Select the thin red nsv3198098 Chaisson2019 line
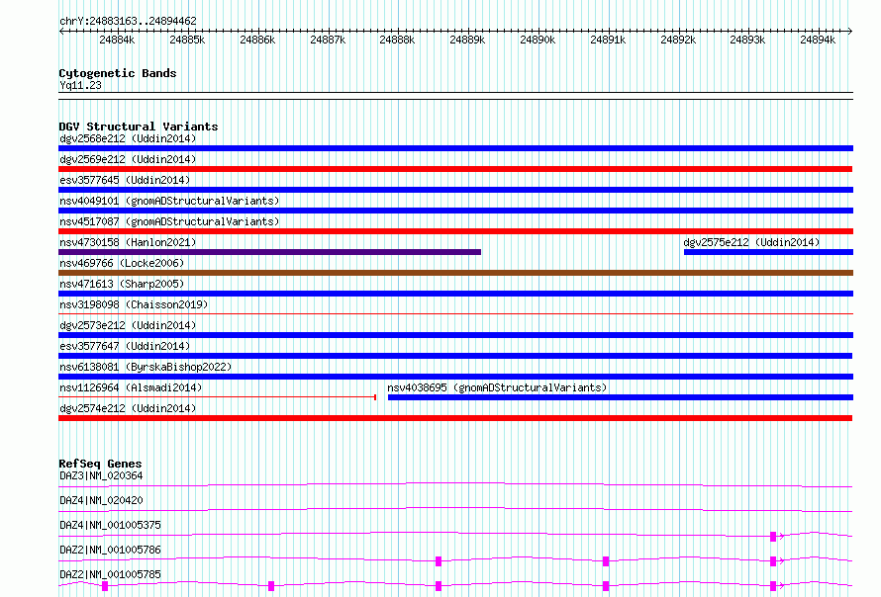The width and height of the screenshot is (881, 597). pos(455,313)
